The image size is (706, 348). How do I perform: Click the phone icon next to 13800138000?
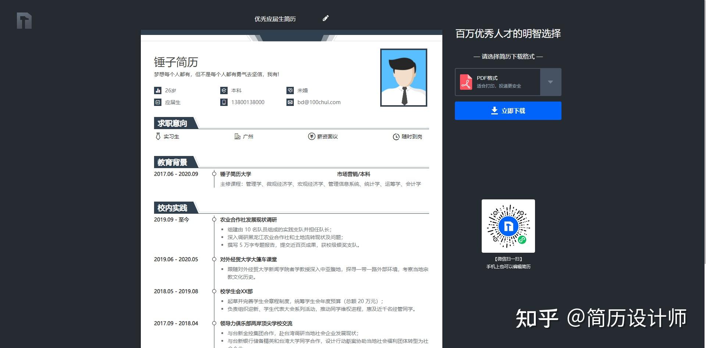224,102
